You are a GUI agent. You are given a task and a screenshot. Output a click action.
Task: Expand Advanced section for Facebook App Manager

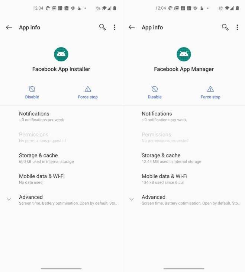[184, 200]
